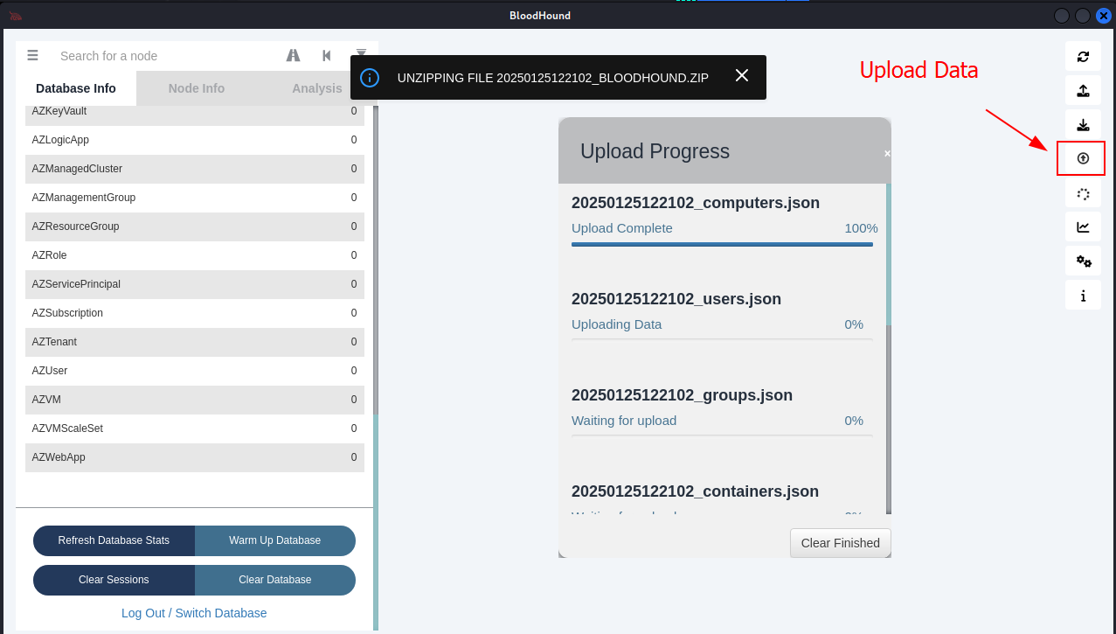Select the AZManagementGroup row
This screenshot has width=1116, height=634.
(x=195, y=198)
